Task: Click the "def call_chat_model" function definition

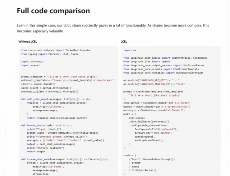Action: click(56, 99)
